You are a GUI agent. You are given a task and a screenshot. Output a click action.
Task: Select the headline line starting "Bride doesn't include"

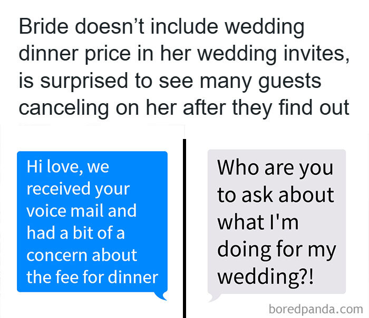tap(161, 27)
